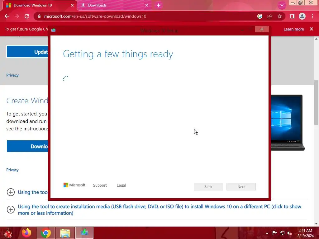Go back in Chrome browser history
The height and width of the screenshot is (239, 319).
tap(7, 16)
